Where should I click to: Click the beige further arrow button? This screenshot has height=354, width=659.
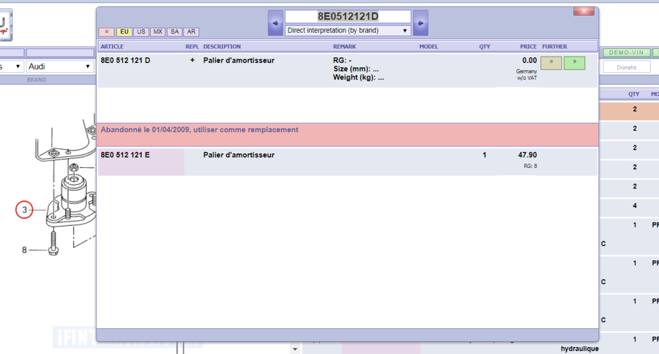551,63
